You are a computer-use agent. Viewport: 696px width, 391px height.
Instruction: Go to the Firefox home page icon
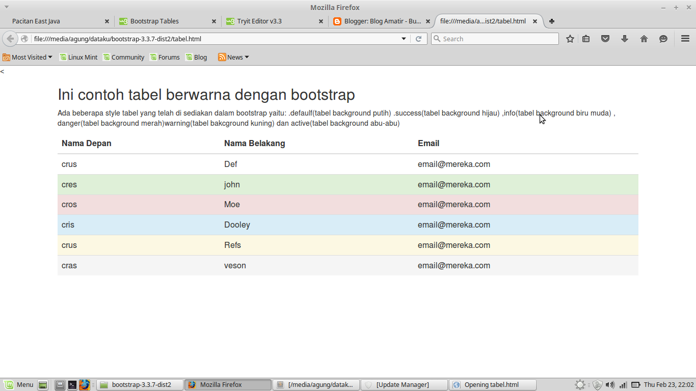click(x=644, y=38)
